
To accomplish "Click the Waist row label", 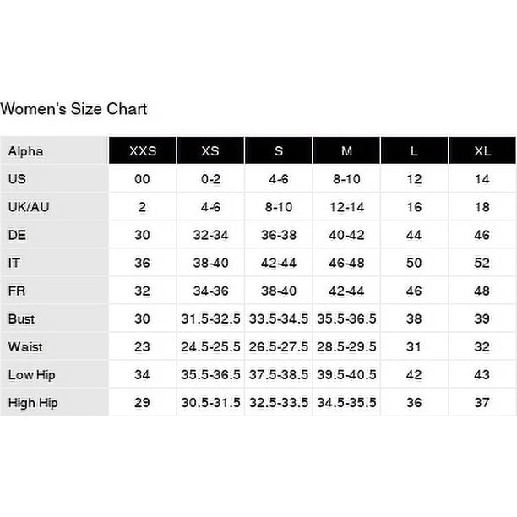I will pyautogui.click(x=25, y=347).
